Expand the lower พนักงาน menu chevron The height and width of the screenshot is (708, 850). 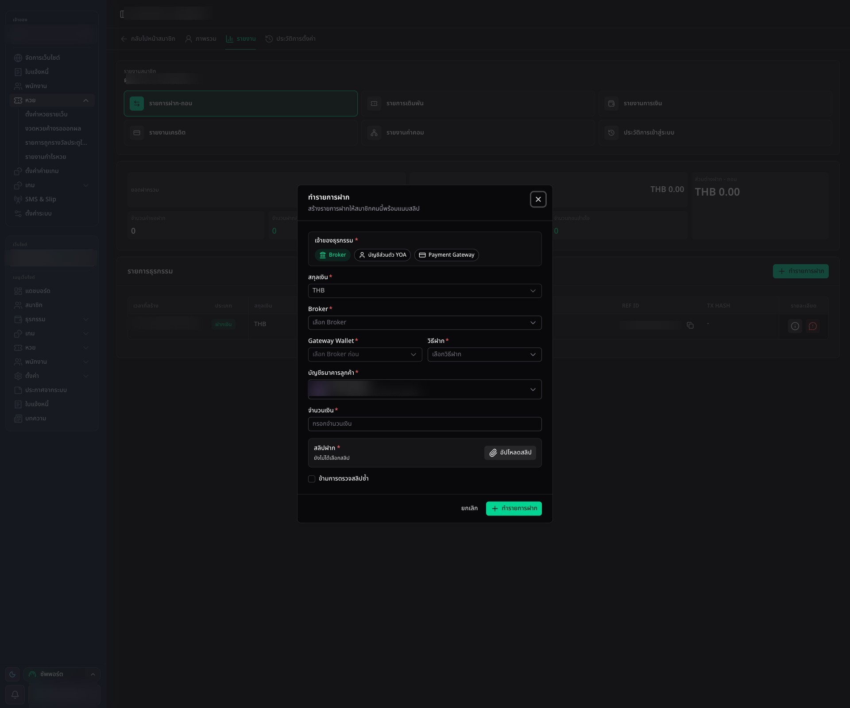[86, 362]
